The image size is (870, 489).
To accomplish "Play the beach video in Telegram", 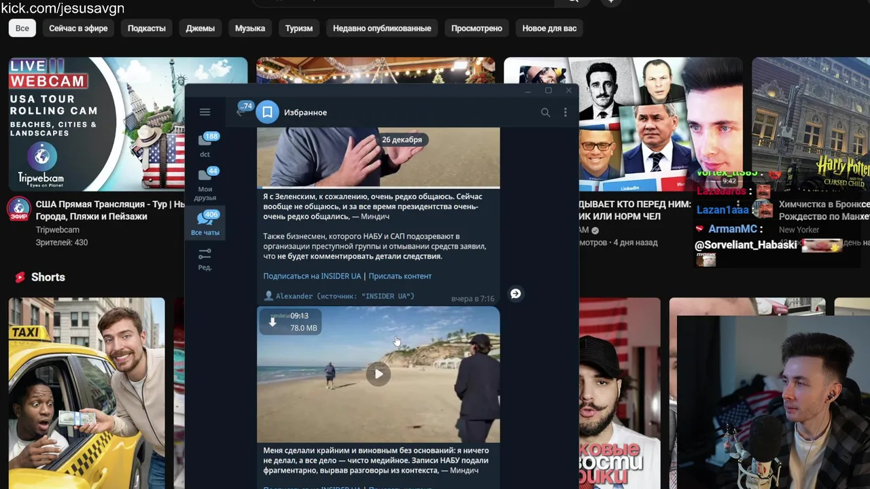I will (x=379, y=374).
